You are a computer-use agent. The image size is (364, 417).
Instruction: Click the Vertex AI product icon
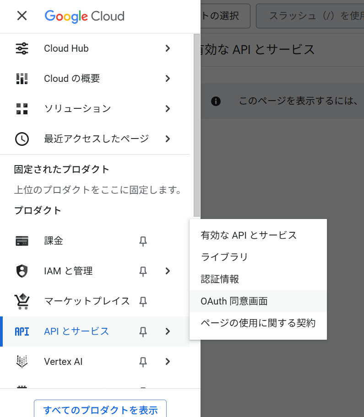tap(22, 361)
